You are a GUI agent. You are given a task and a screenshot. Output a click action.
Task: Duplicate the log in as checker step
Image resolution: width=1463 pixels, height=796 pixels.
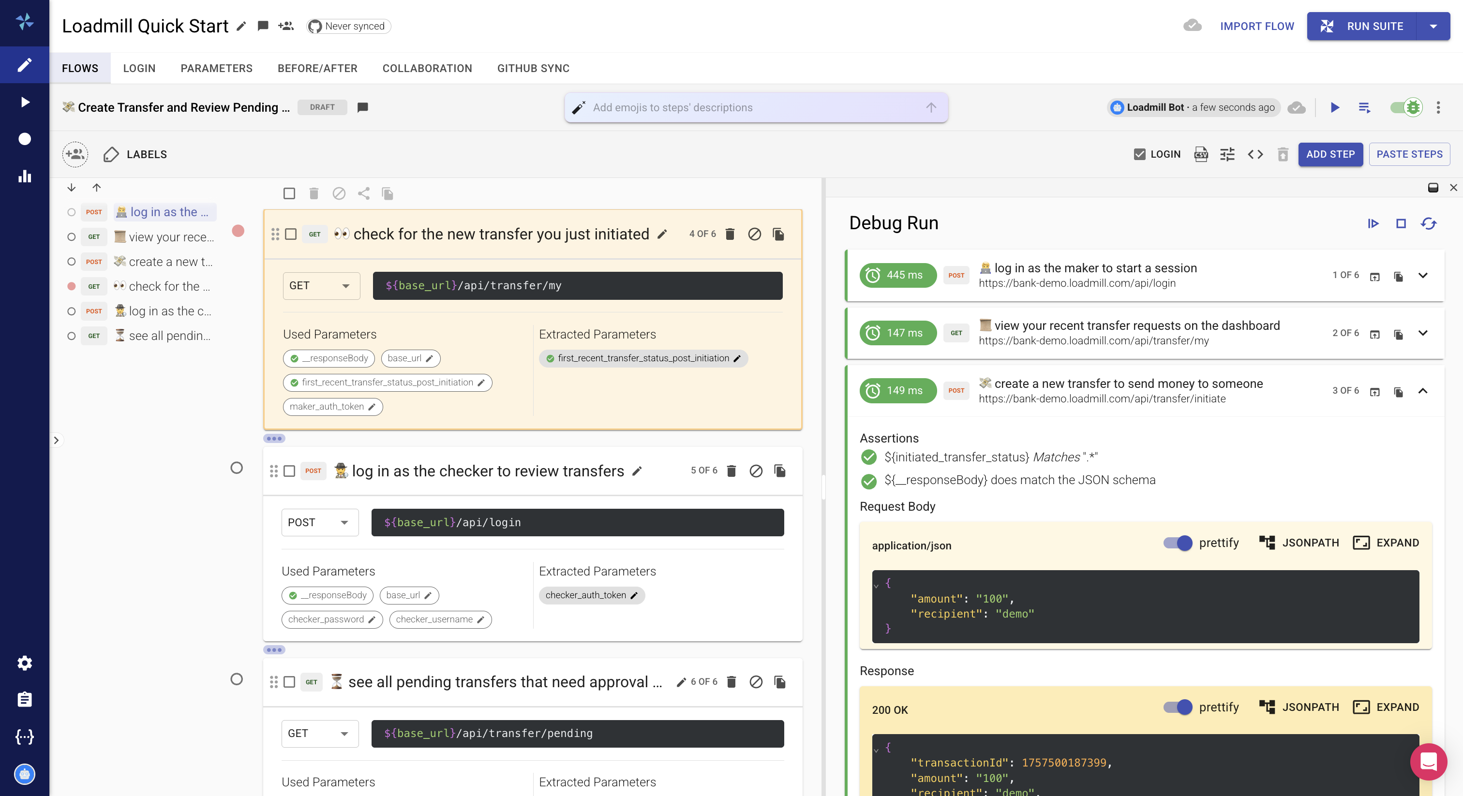point(780,471)
